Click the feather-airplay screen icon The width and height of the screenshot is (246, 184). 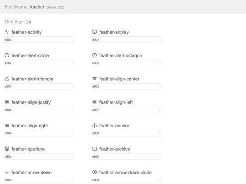click(94, 32)
